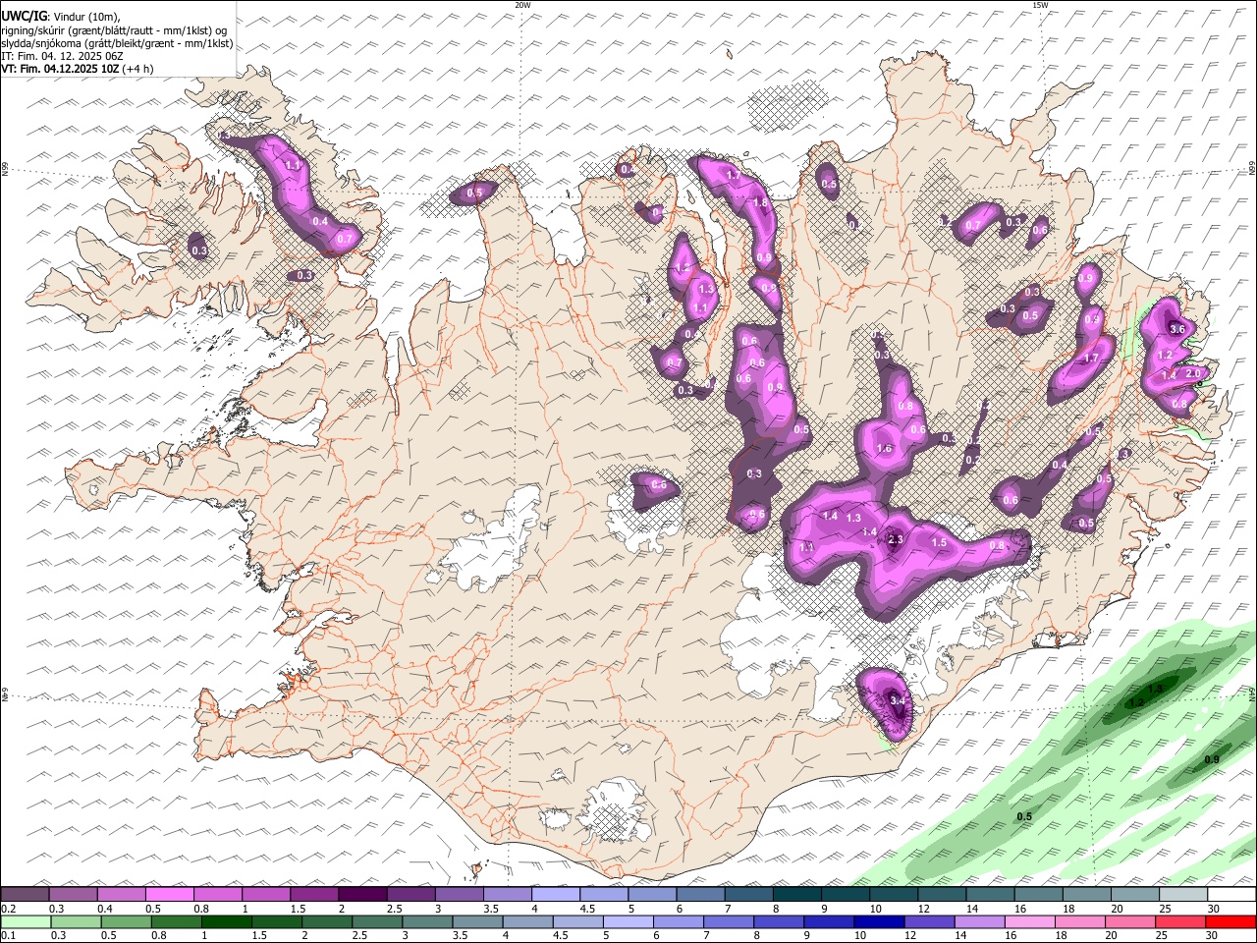Viewport: 1257px width, 943px height.
Task: Upper legend: pick the bright pink 0.5–0.8 swatch
Action: [x=169, y=895]
